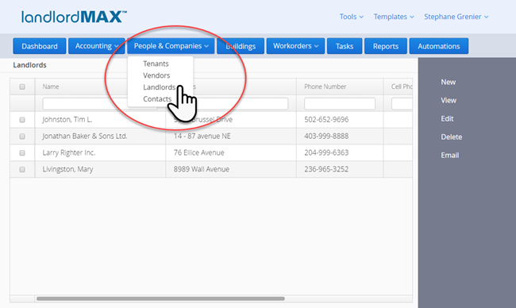The image size is (516, 308).
Task: Choose Tenants from the dropdown
Action: pos(156,64)
